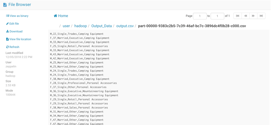This screenshot has height=125, width=271.
Task: Click row M,34,Married,Other,Camping Equipment
Action: point(77,116)
